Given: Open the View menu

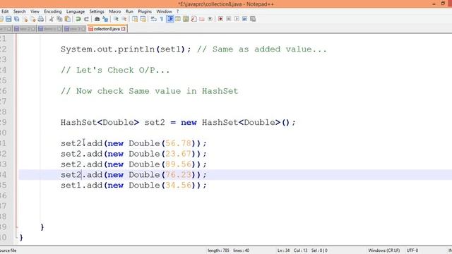Looking at the screenshot, I should [x=35, y=11].
